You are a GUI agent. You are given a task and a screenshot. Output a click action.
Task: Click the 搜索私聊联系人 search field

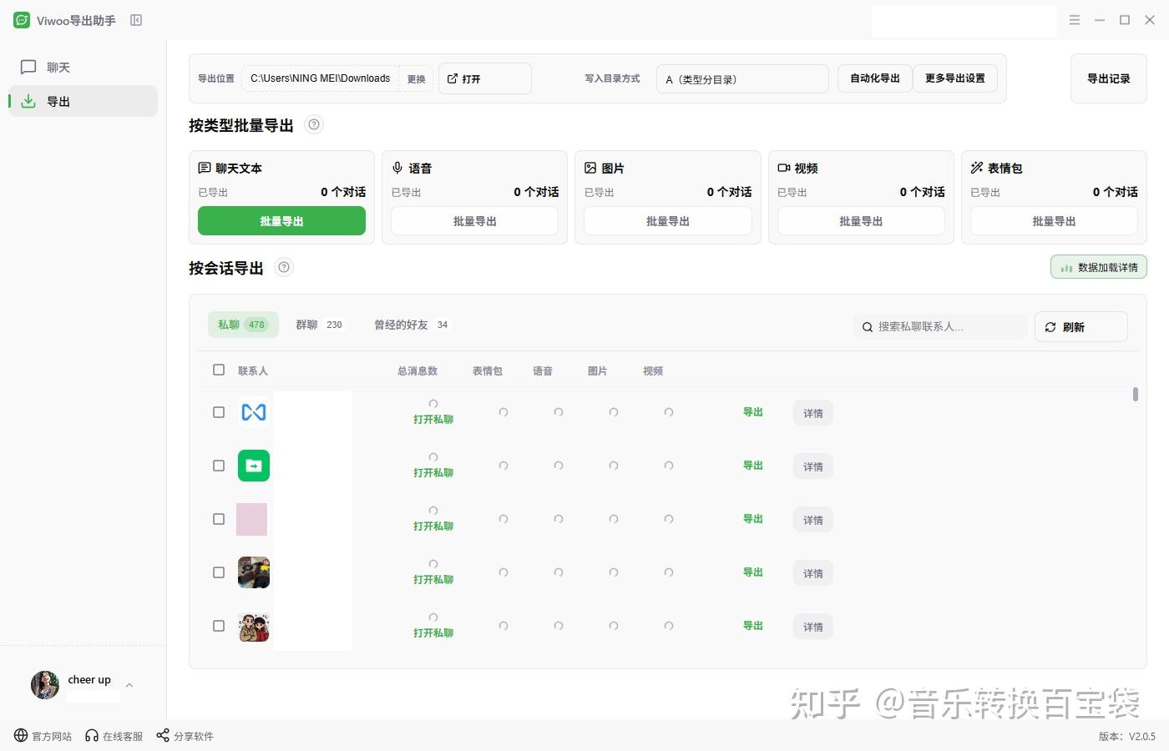[x=940, y=327]
